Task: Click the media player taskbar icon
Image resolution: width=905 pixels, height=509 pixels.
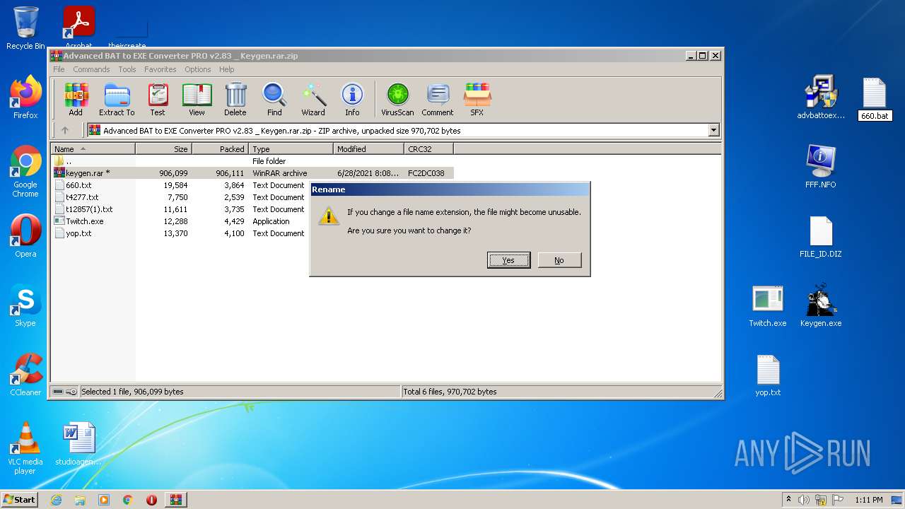Action: (x=104, y=500)
